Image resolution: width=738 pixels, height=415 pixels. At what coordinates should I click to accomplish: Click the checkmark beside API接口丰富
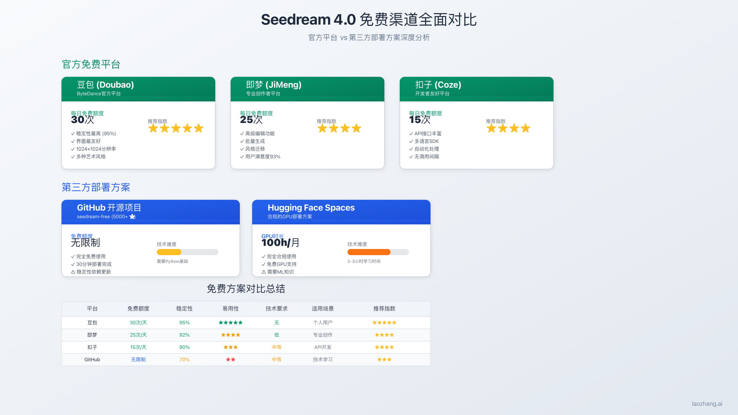tap(411, 134)
